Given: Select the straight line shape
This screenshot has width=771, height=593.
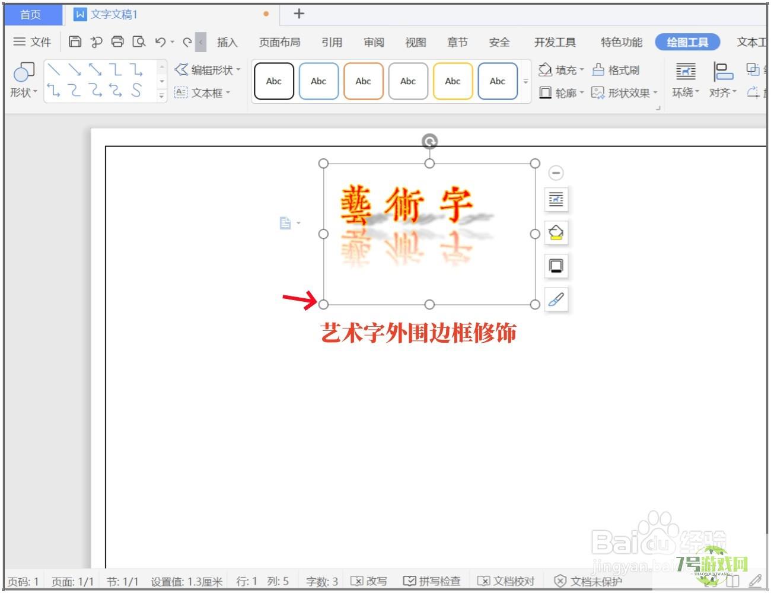Looking at the screenshot, I should pos(54,70).
